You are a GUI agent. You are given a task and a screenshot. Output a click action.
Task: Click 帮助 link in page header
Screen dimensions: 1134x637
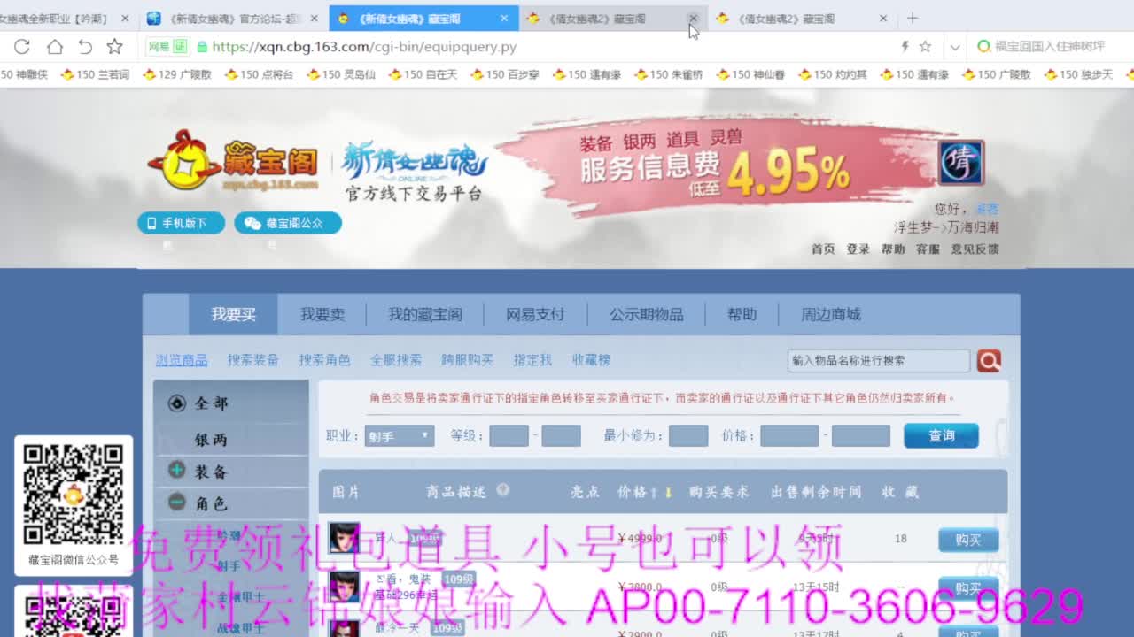pyautogui.click(x=893, y=249)
